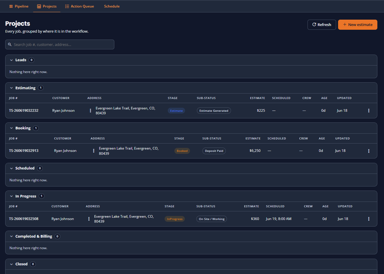384x274 pixels.
Task: Select job number TS-260619032508
Action: (x=24, y=219)
